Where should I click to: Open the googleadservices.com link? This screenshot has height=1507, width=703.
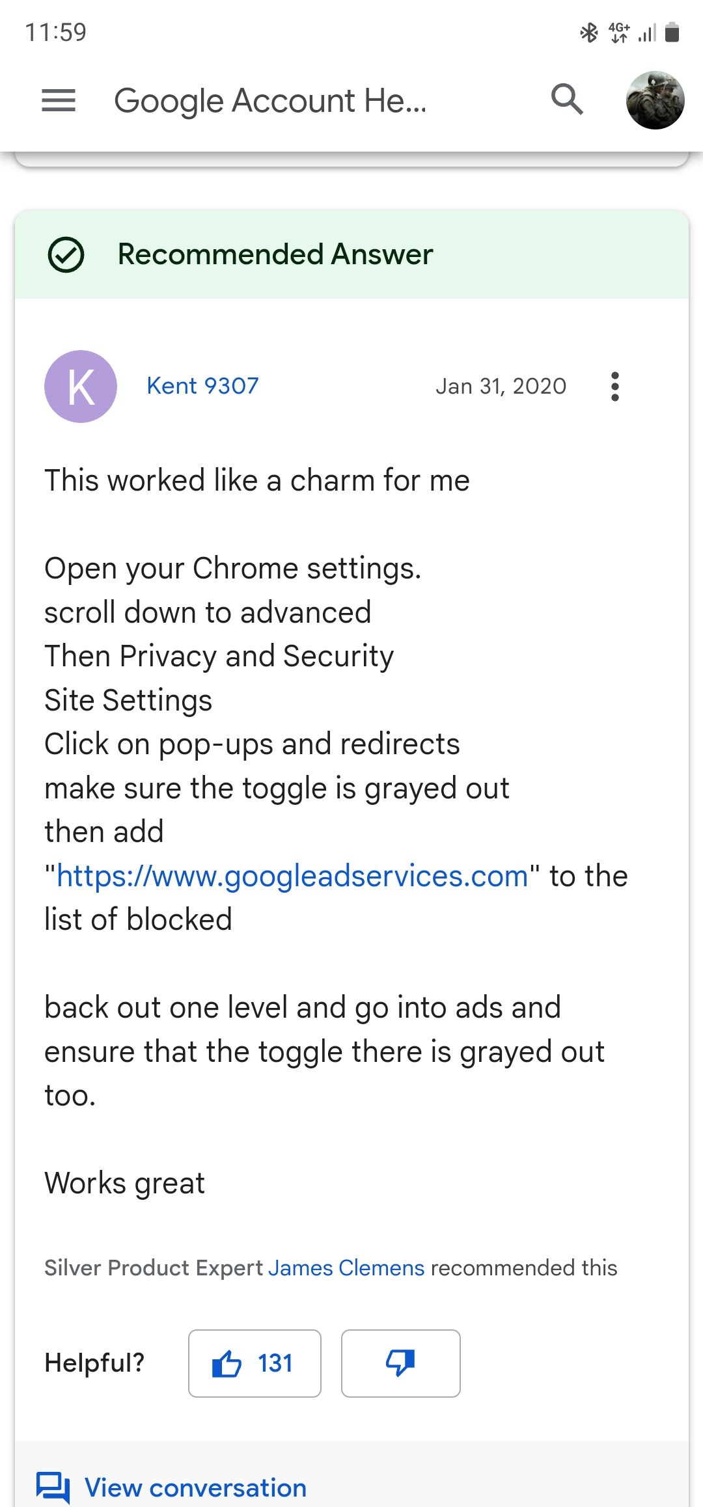pos(292,876)
